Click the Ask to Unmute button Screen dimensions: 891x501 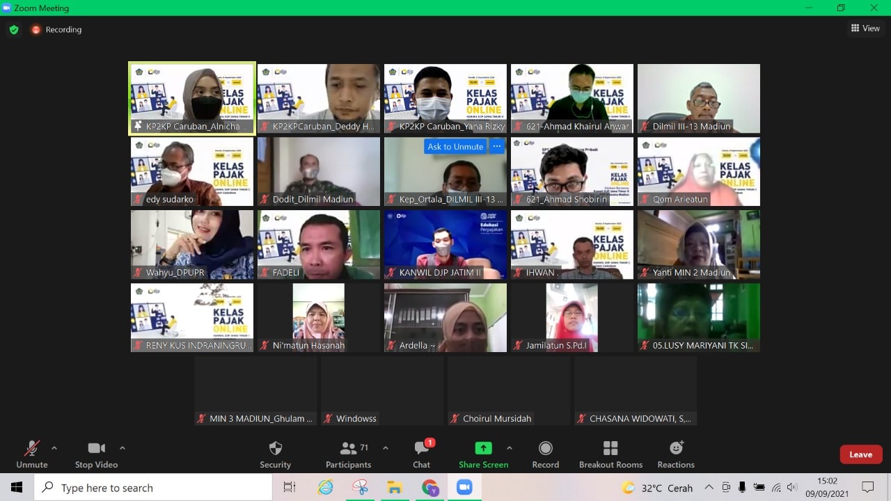(455, 146)
